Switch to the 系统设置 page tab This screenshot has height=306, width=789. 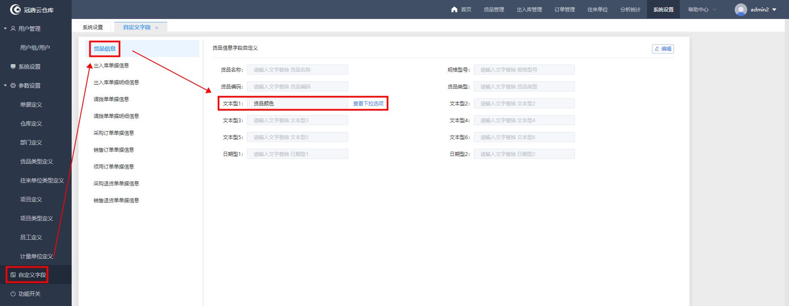click(x=93, y=27)
